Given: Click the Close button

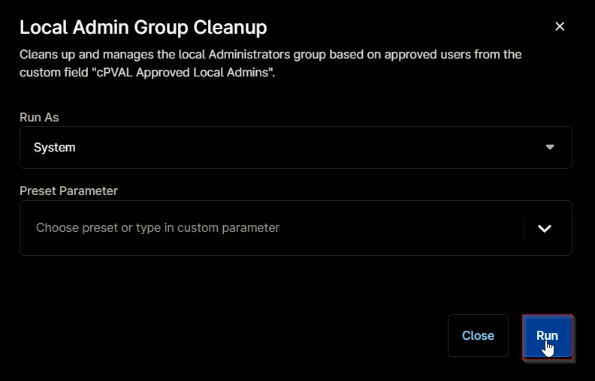Looking at the screenshot, I should pos(478,335).
